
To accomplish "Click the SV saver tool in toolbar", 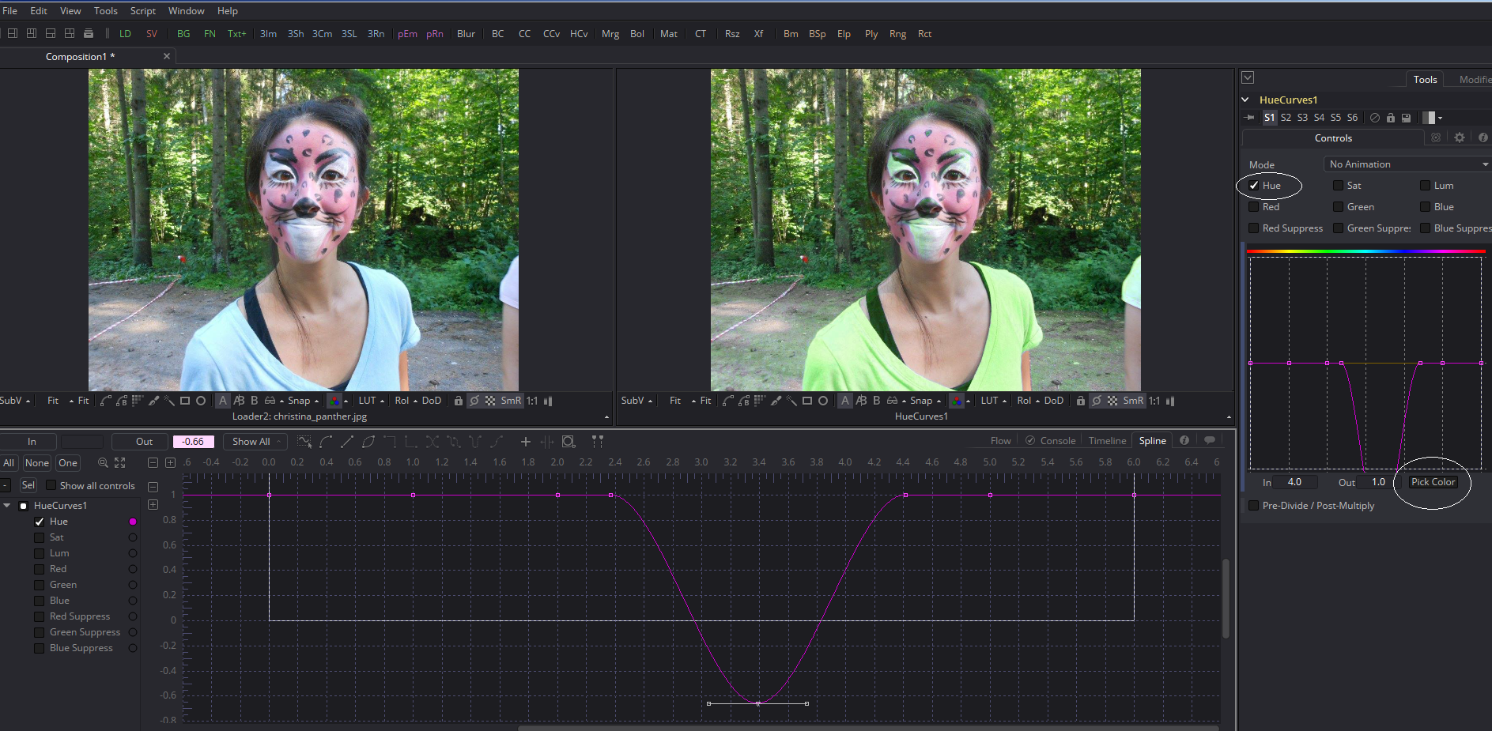I will (x=152, y=34).
